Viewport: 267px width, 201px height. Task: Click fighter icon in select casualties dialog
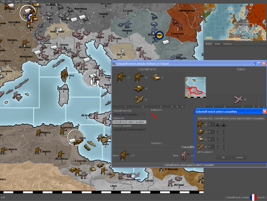pyautogui.click(x=200, y=147)
